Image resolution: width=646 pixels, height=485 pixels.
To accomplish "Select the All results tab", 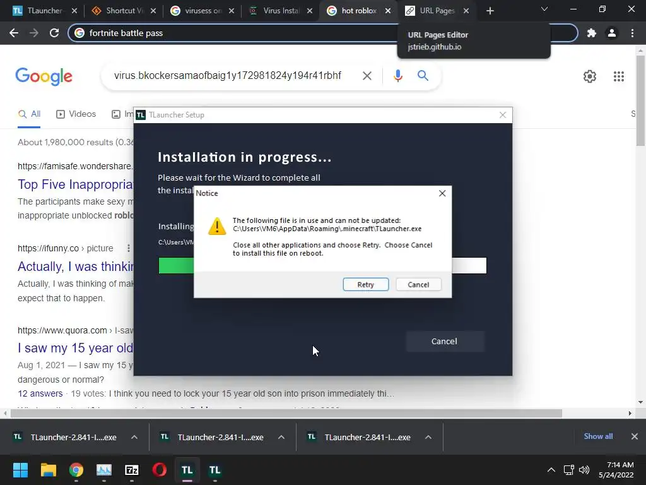I will [29, 114].
